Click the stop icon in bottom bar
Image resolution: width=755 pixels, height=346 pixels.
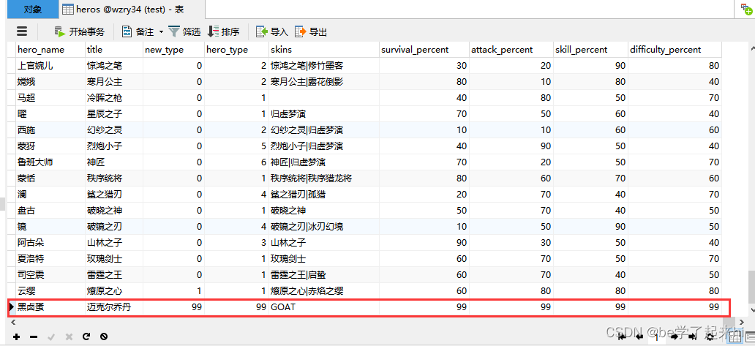tap(104, 337)
